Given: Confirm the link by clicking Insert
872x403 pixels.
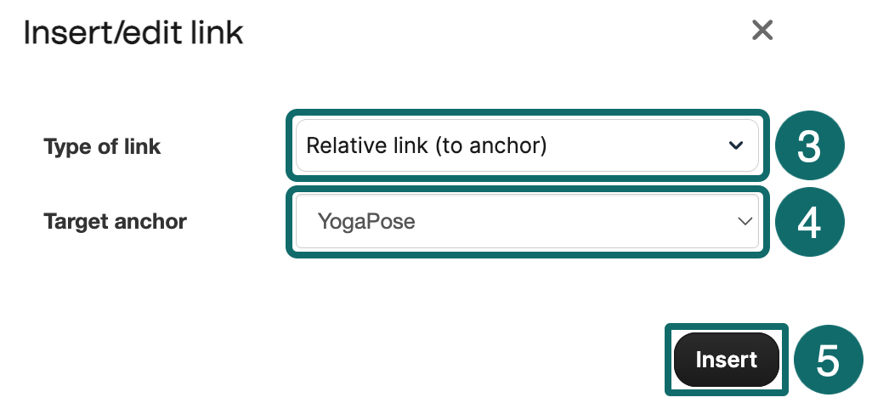Looking at the screenshot, I should (726, 360).
